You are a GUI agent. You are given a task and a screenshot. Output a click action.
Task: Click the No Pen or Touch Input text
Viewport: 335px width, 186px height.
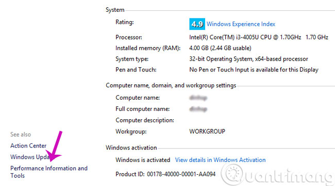click(x=254, y=70)
